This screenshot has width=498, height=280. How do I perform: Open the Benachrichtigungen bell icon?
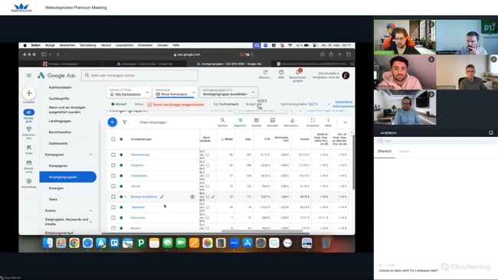pos(298,72)
